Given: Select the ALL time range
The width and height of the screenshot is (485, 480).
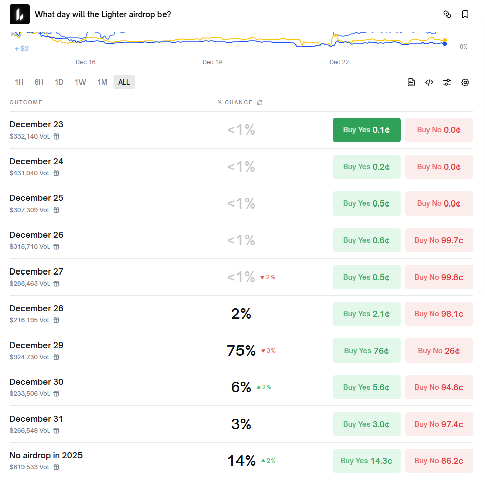Looking at the screenshot, I should [124, 82].
